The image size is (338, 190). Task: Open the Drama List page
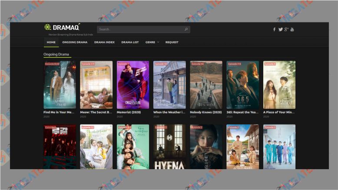coord(130,42)
